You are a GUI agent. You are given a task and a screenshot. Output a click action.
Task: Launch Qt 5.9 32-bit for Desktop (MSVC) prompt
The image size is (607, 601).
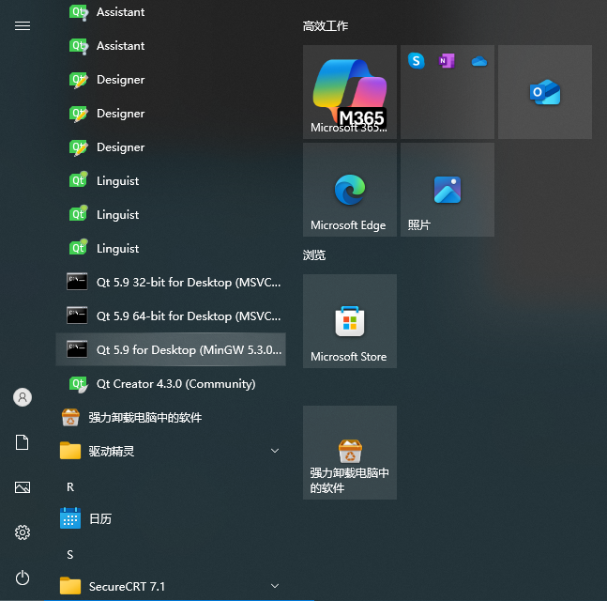[x=171, y=282]
